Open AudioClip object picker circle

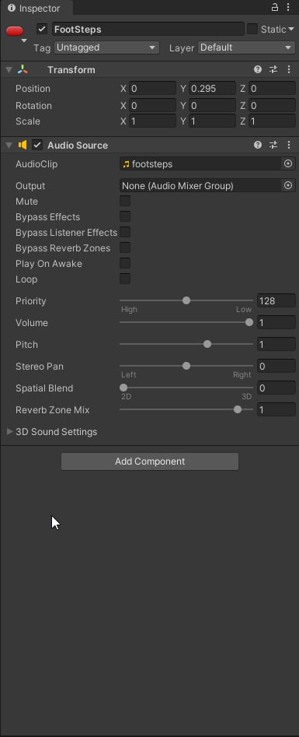click(x=288, y=163)
